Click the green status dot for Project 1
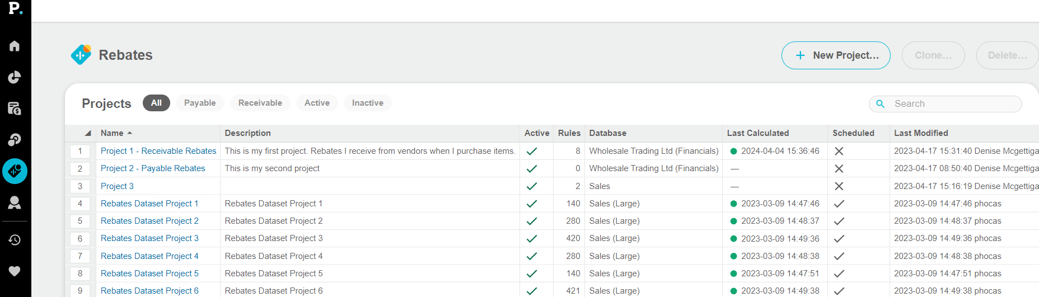Image resolution: width=1039 pixels, height=297 pixels. pos(733,151)
